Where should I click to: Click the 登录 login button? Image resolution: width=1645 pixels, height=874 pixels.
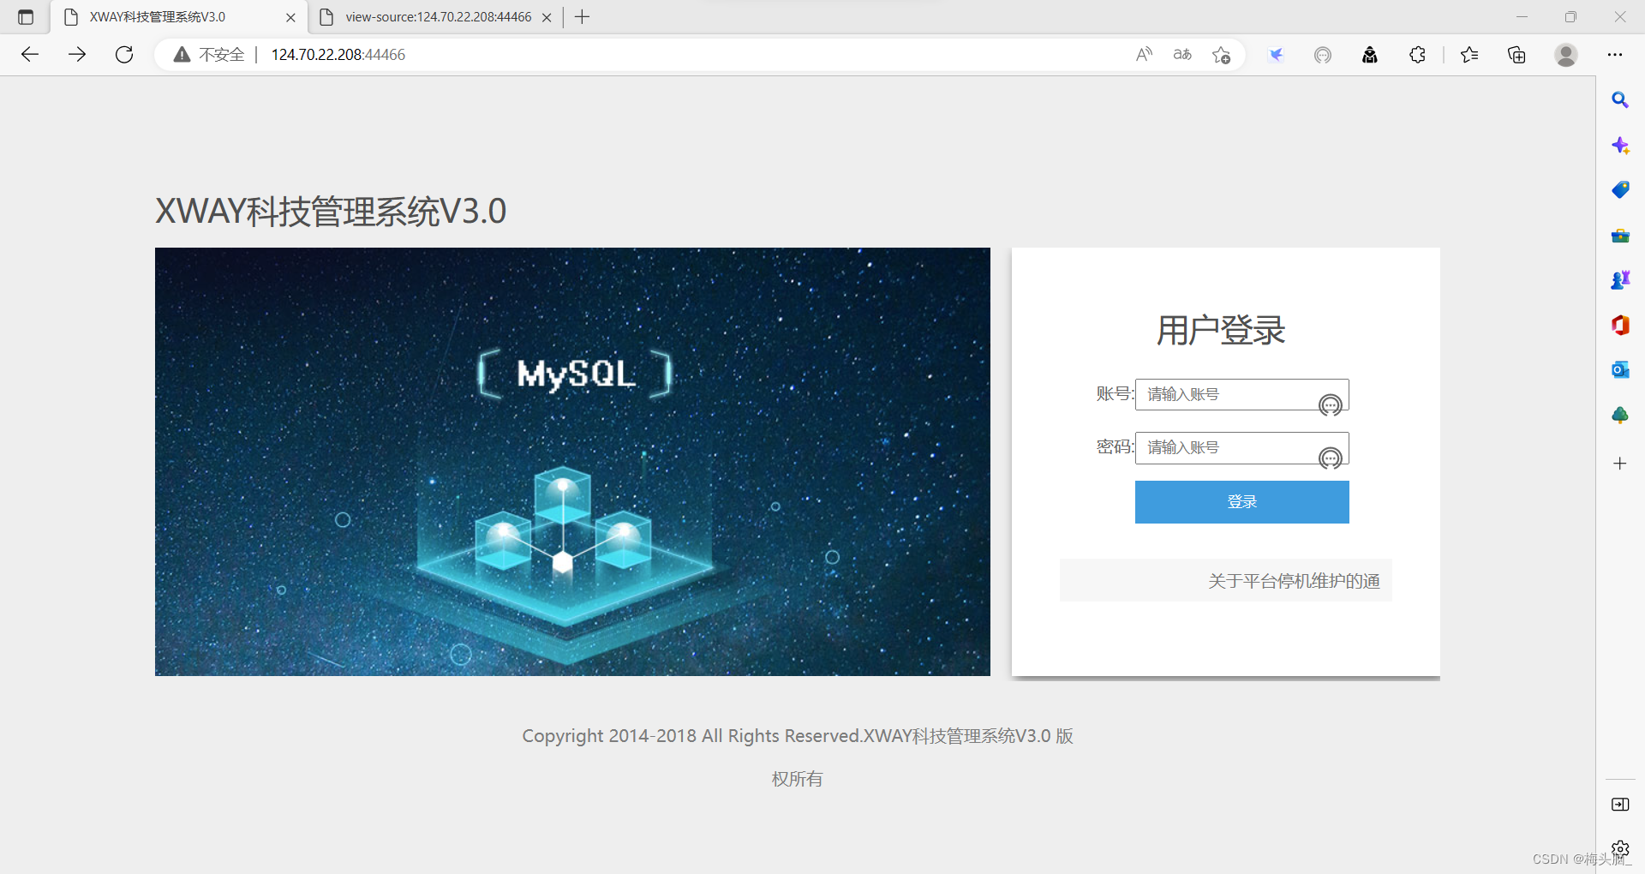1241,501
